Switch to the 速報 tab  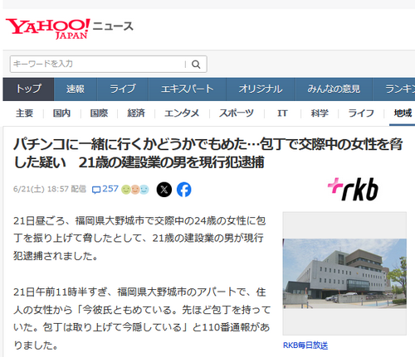click(x=76, y=89)
